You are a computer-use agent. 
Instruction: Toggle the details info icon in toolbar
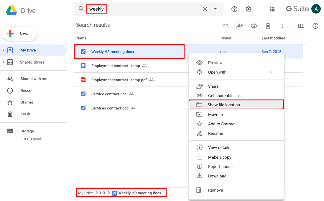[x=315, y=26]
